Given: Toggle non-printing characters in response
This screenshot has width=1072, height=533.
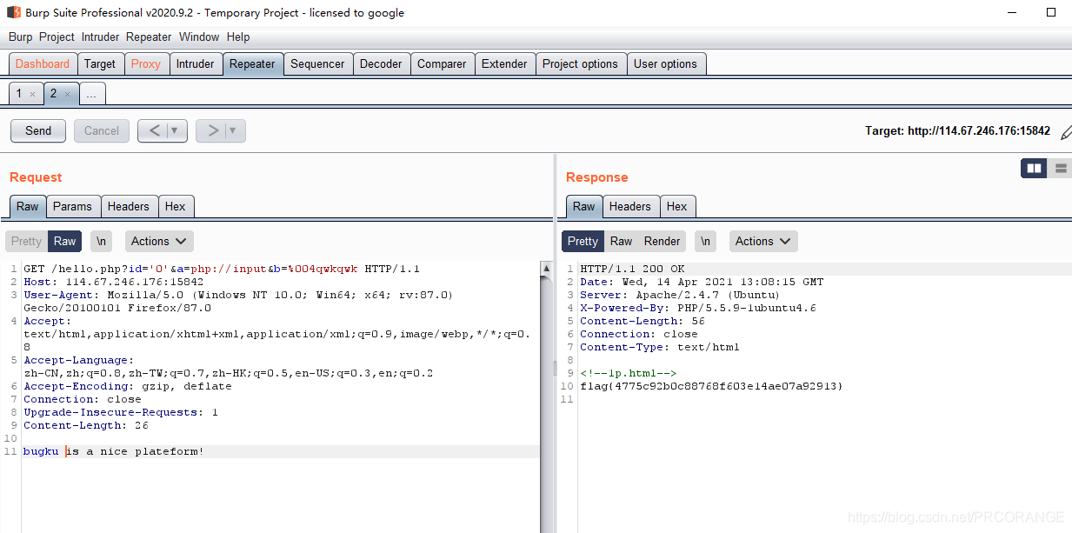Looking at the screenshot, I should (705, 241).
